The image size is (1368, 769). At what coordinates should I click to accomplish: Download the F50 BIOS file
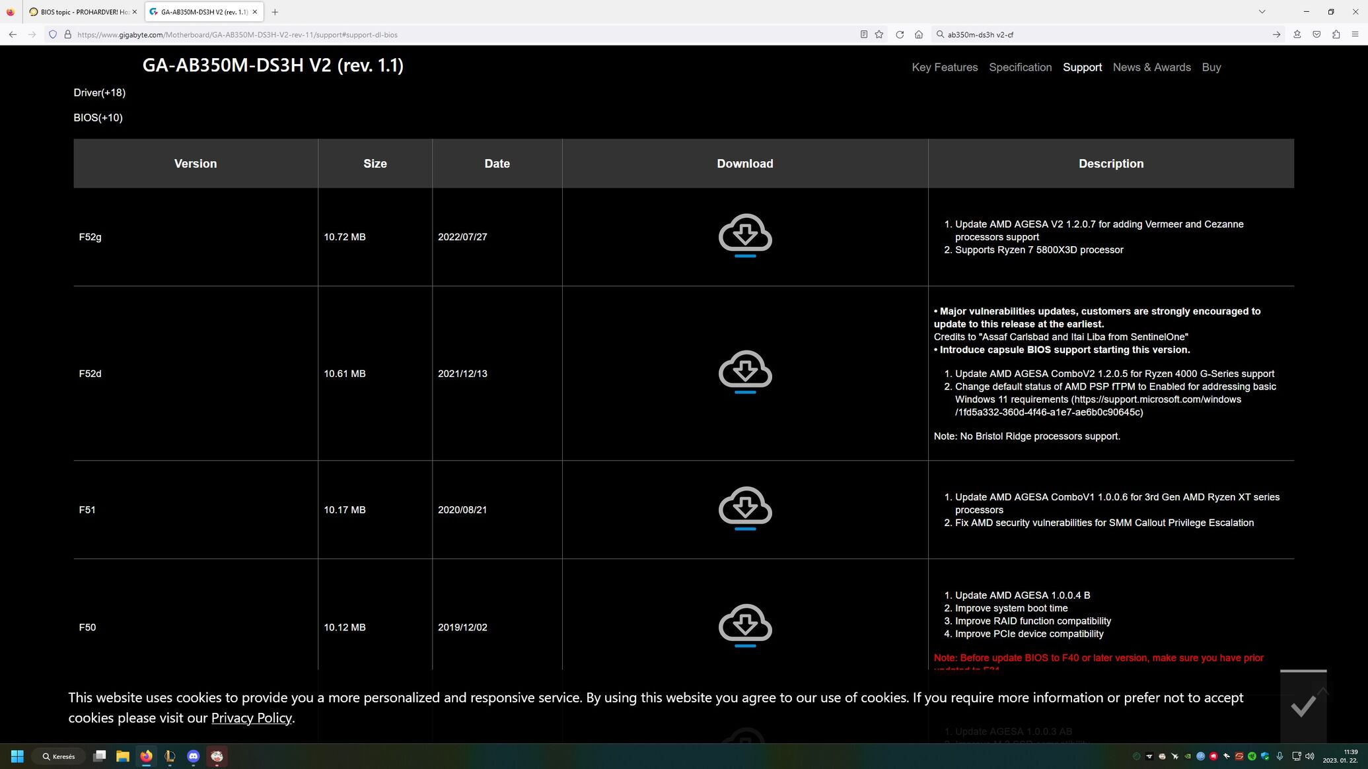pos(744,625)
